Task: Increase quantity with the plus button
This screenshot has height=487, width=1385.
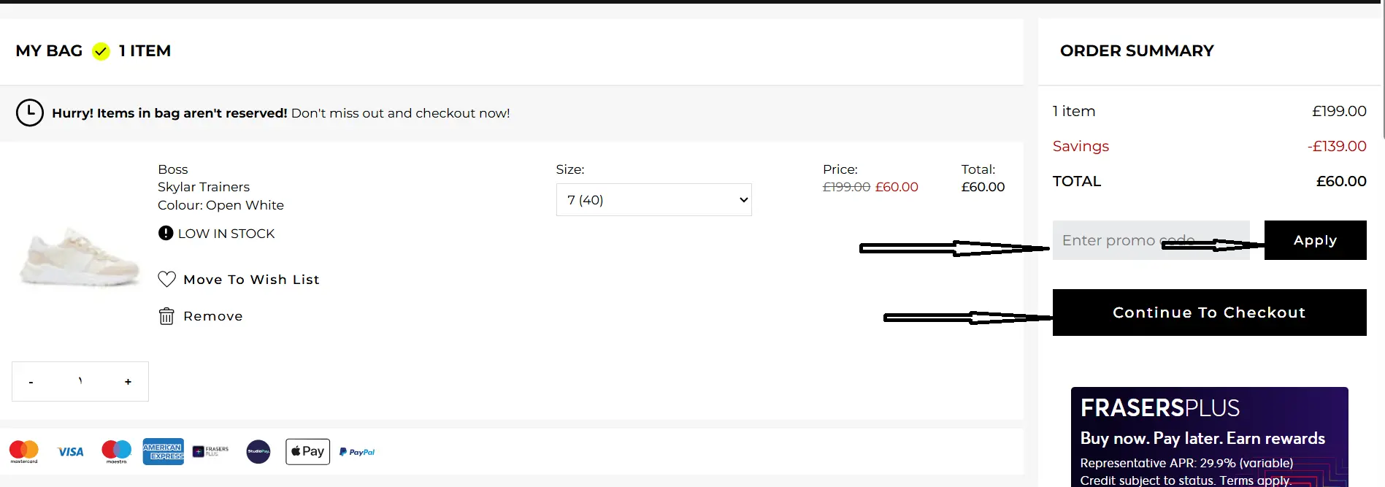Action: pyautogui.click(x=128, y=382)
